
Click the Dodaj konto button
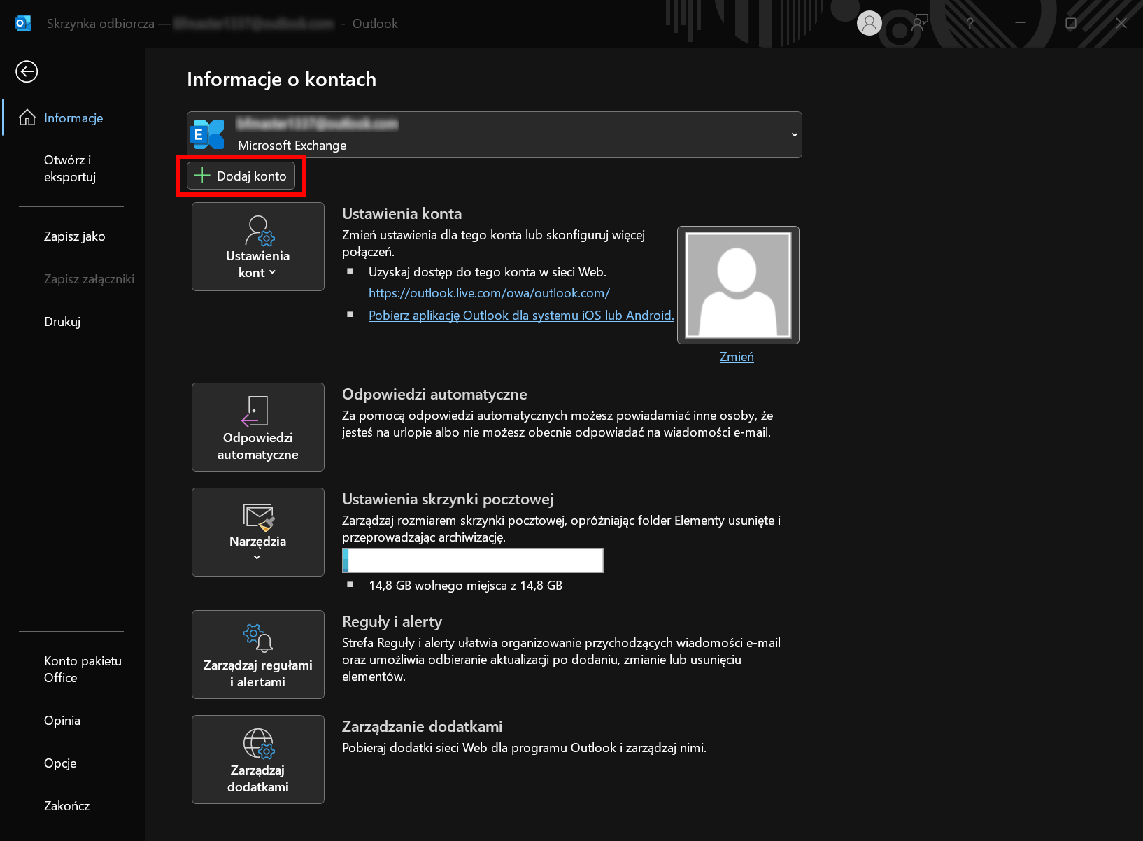(241, 176)
